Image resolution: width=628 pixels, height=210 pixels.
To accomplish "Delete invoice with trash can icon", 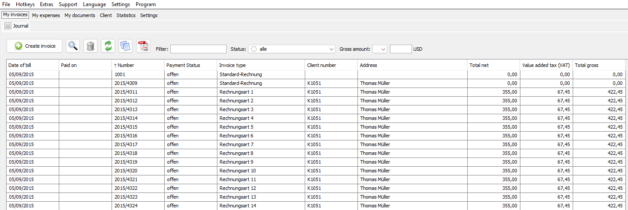I will point(90,46).
